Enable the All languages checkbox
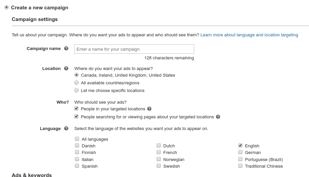Image resolution: width=309 pixels, height=177 pixels. 77,139
